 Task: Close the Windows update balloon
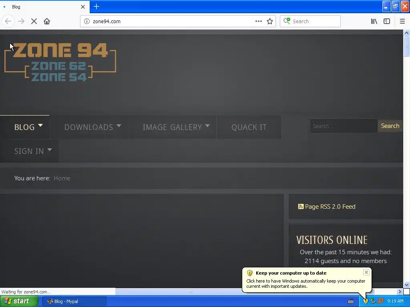click(366, 272)
